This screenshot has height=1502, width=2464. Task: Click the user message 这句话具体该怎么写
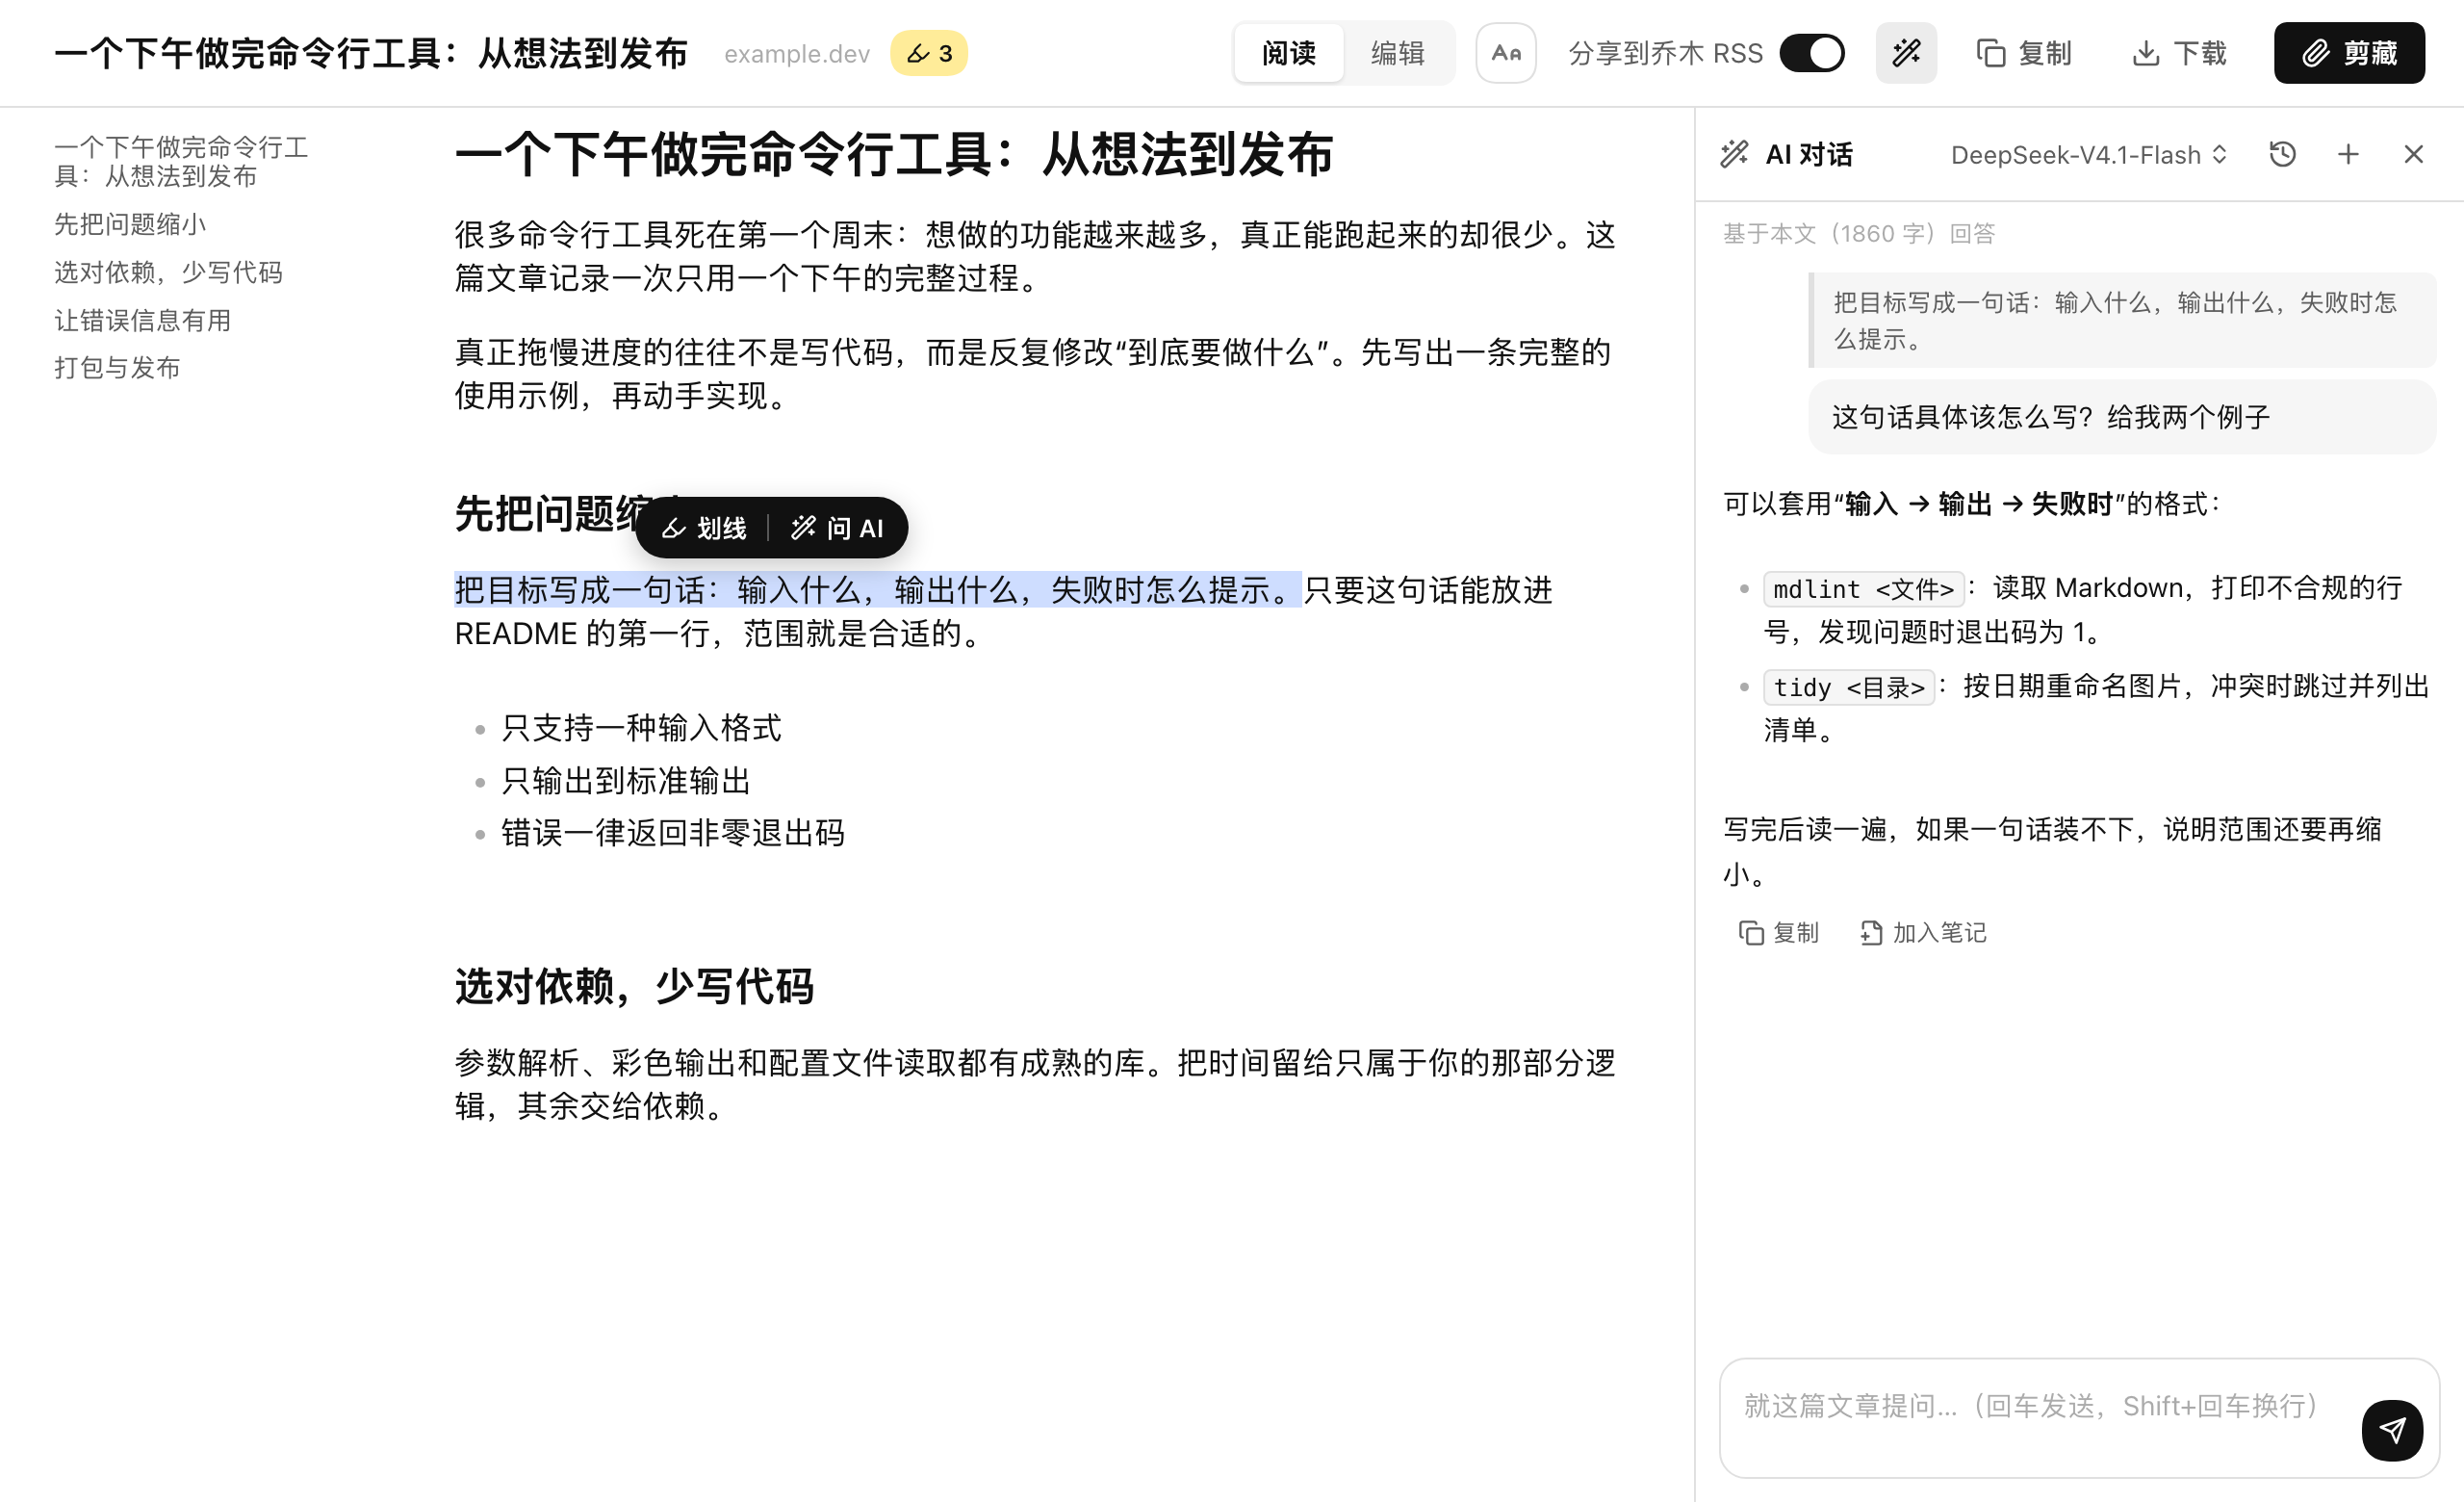[2120, 417]
